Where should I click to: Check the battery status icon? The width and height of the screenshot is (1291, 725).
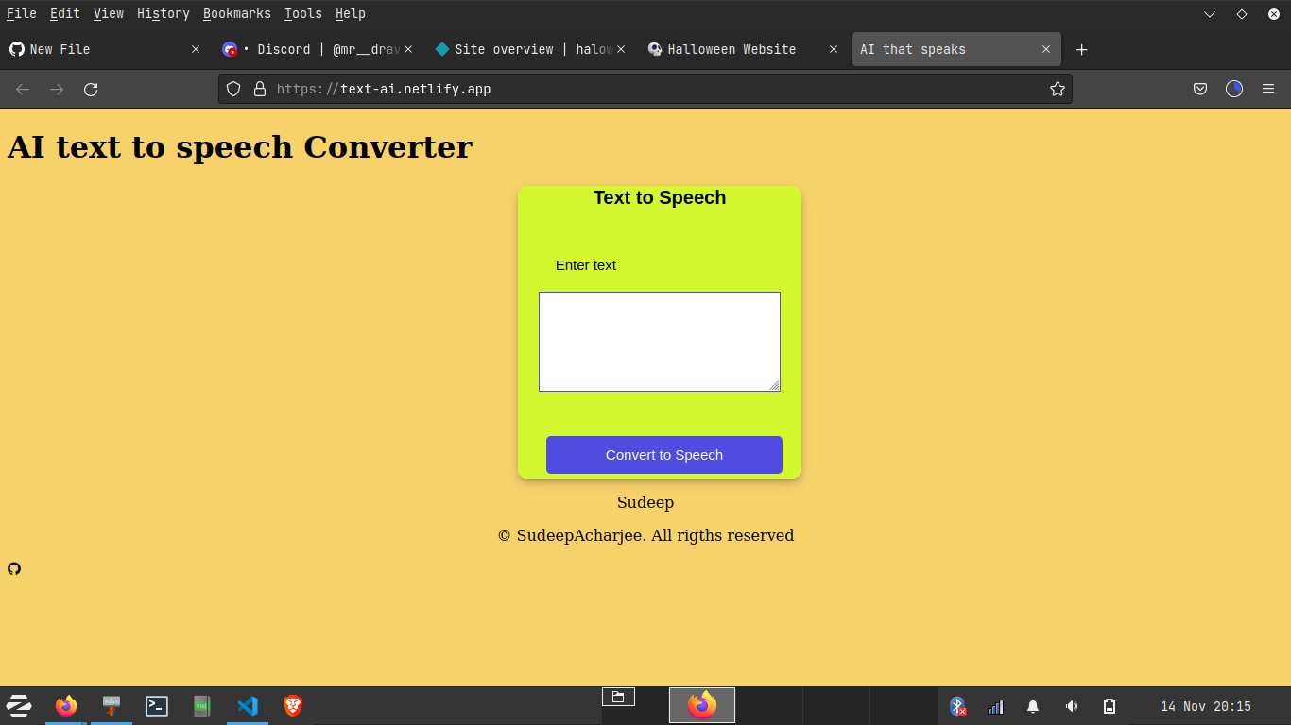1109,705
